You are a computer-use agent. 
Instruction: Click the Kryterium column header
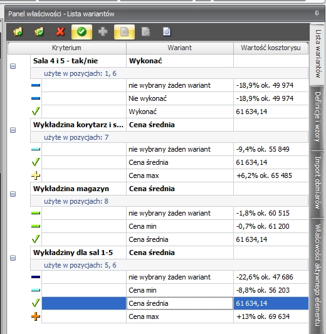click(66, 48)
